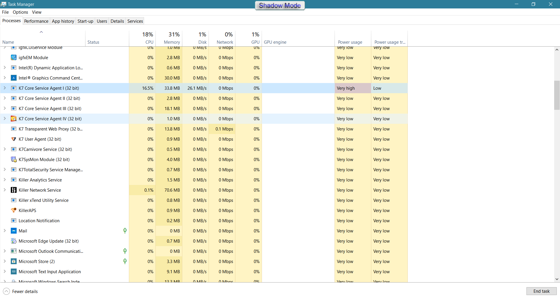Click the Intel Graphics Command Center icon

13,78
